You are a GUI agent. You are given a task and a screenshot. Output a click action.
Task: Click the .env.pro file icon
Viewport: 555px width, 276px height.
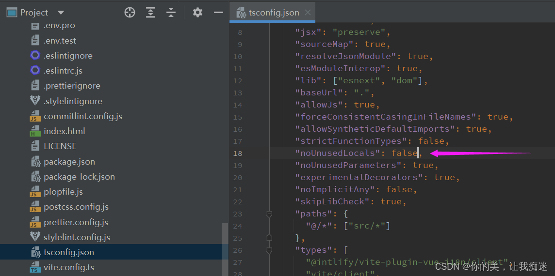tap(35, 26)
